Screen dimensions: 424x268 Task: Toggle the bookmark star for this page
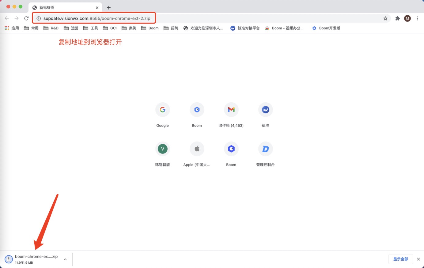[x=385, y=18]
